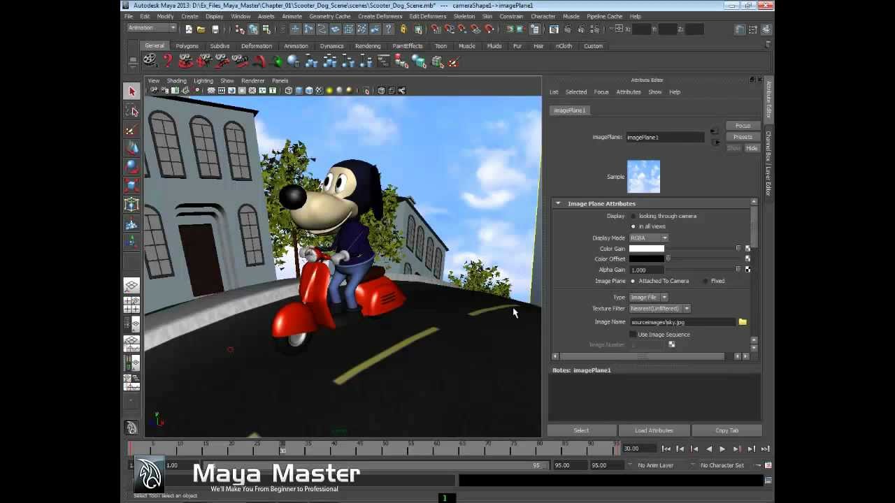Select the arrow Select tool in toolbox

point(131,92)
